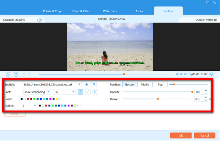This screenshot has width=220, height=141.
Task: Toggle italic subtitle text
Action: coord(88,92)
